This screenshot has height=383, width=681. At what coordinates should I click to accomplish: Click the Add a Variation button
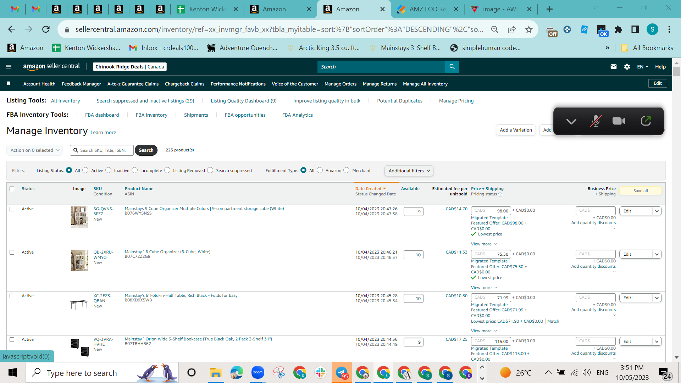[x=516, y=130]
